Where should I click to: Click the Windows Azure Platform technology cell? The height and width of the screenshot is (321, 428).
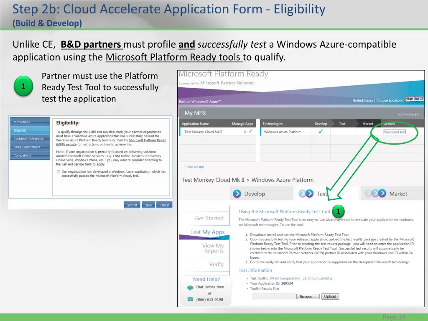[x=283, y=132]
